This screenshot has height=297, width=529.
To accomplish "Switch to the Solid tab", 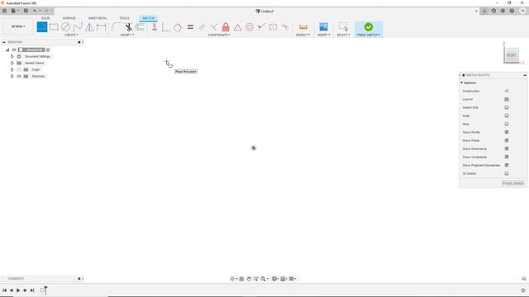I will tap(45, 18).
